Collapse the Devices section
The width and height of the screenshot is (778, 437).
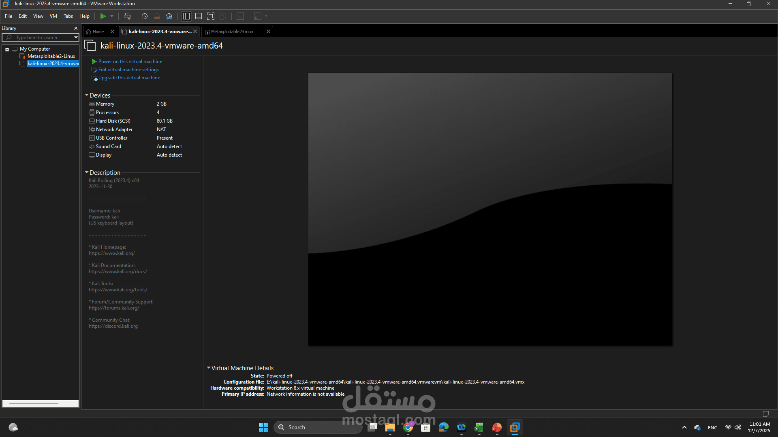point(87,95)
